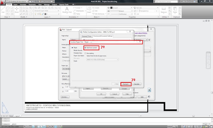Image resolution: width=213 pixels, height=128 pixels.
Task: Open the Continuous linetype dropdown
Action: [x=121, y=14]
